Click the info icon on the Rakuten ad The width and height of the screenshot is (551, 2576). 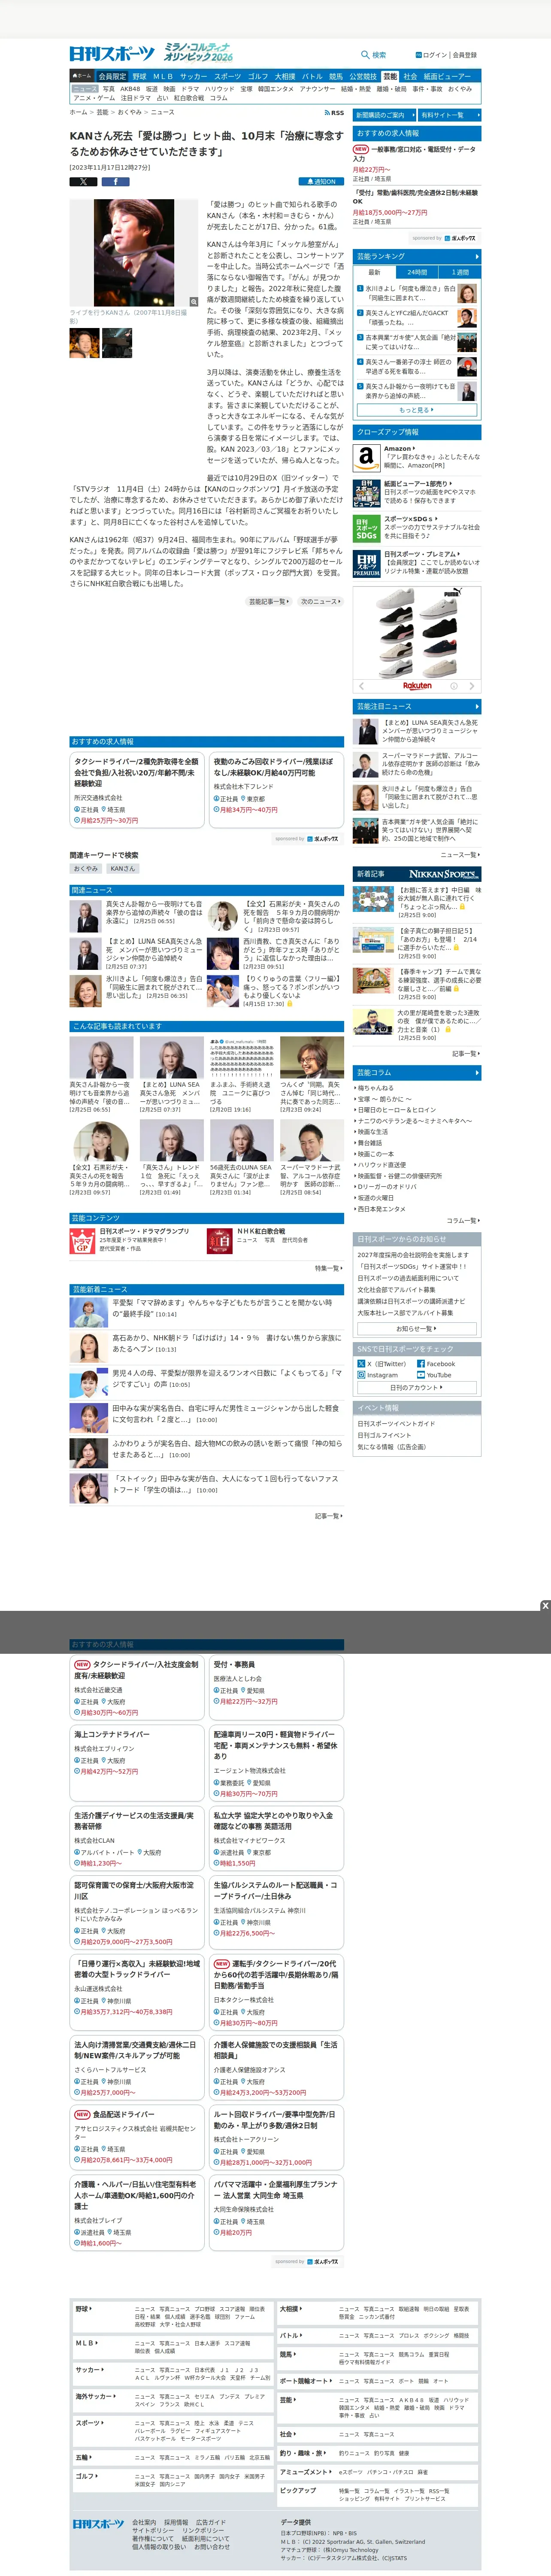coord(454,686)
